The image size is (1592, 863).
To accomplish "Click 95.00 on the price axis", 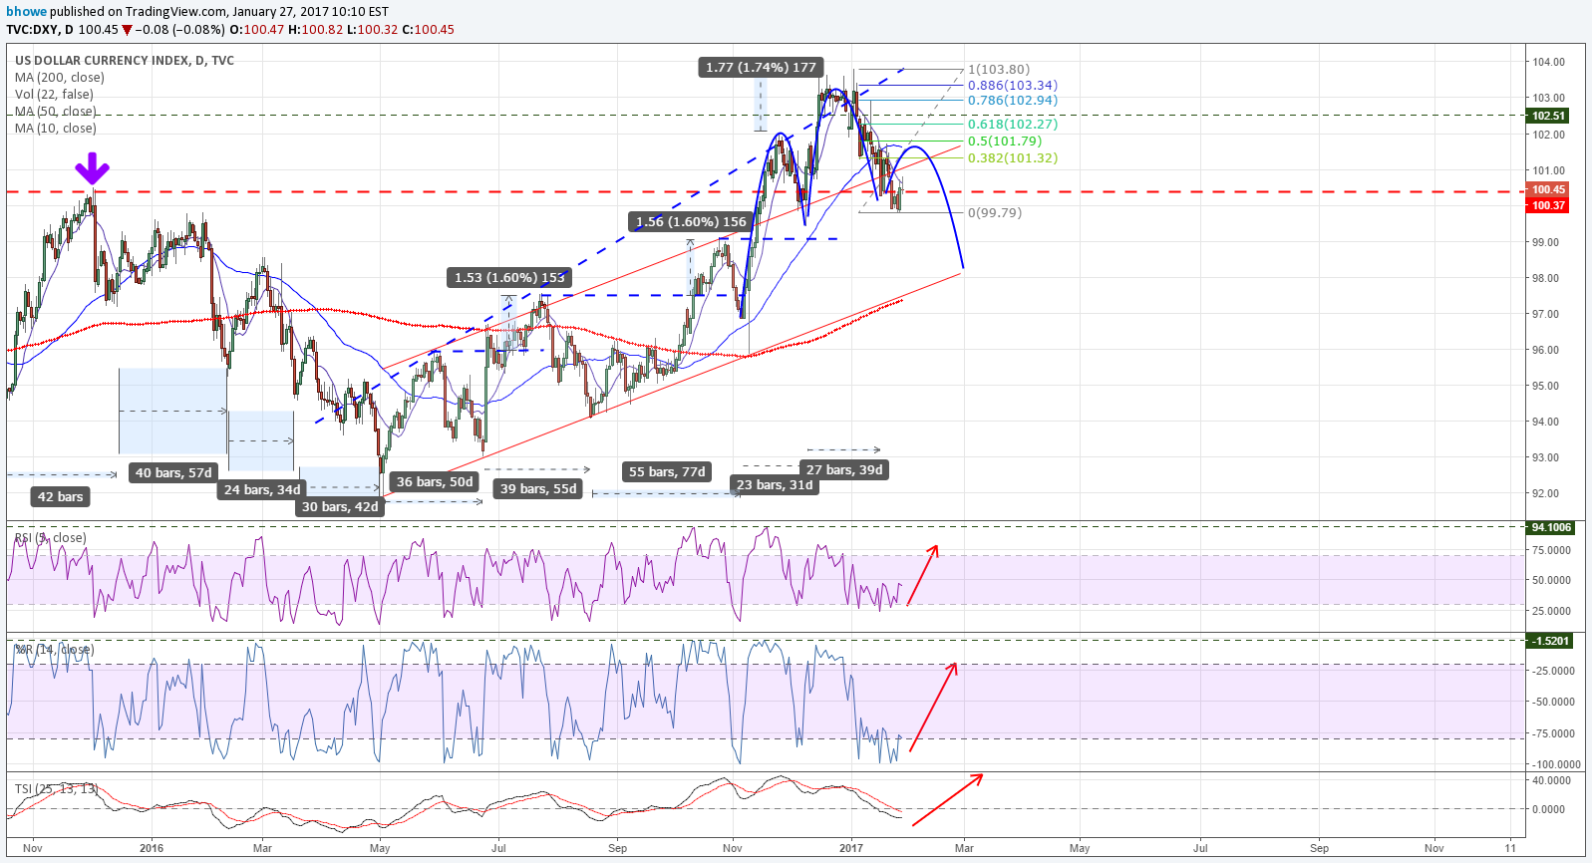I will (x=1546, y=386).
